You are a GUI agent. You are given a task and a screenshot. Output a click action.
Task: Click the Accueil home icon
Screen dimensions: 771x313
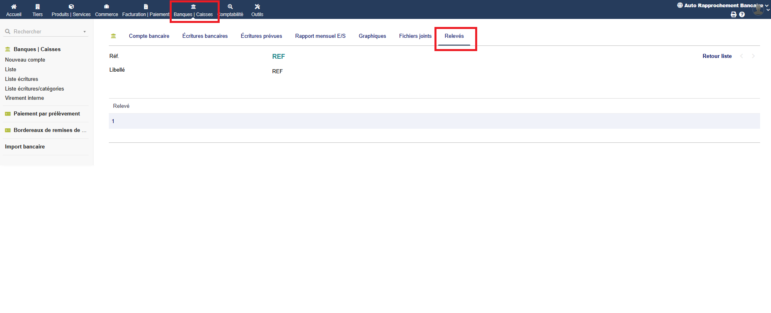14,7
